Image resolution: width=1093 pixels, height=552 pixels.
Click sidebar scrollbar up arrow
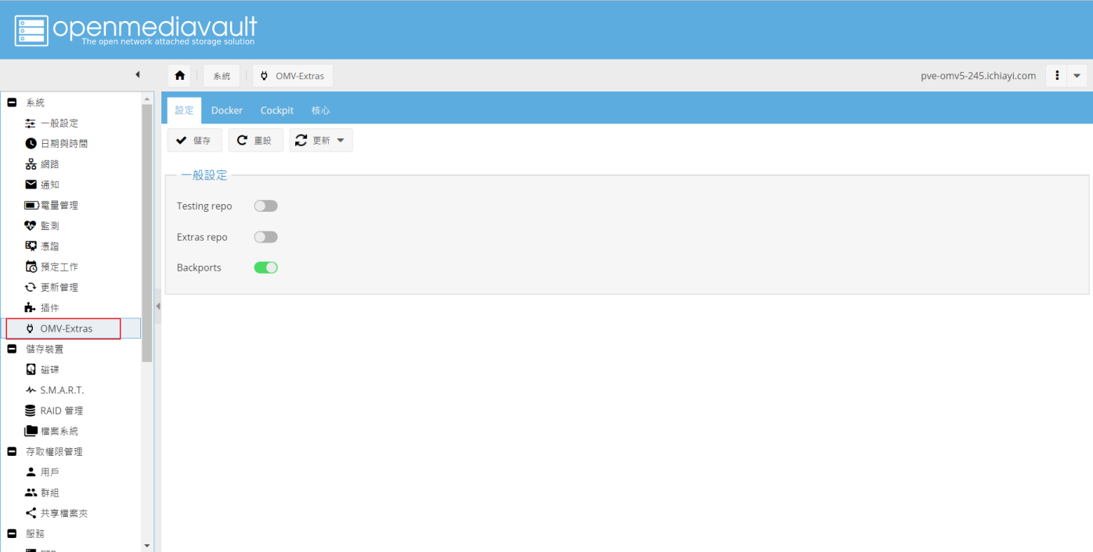pyautogui.click(x=147, y=99)
